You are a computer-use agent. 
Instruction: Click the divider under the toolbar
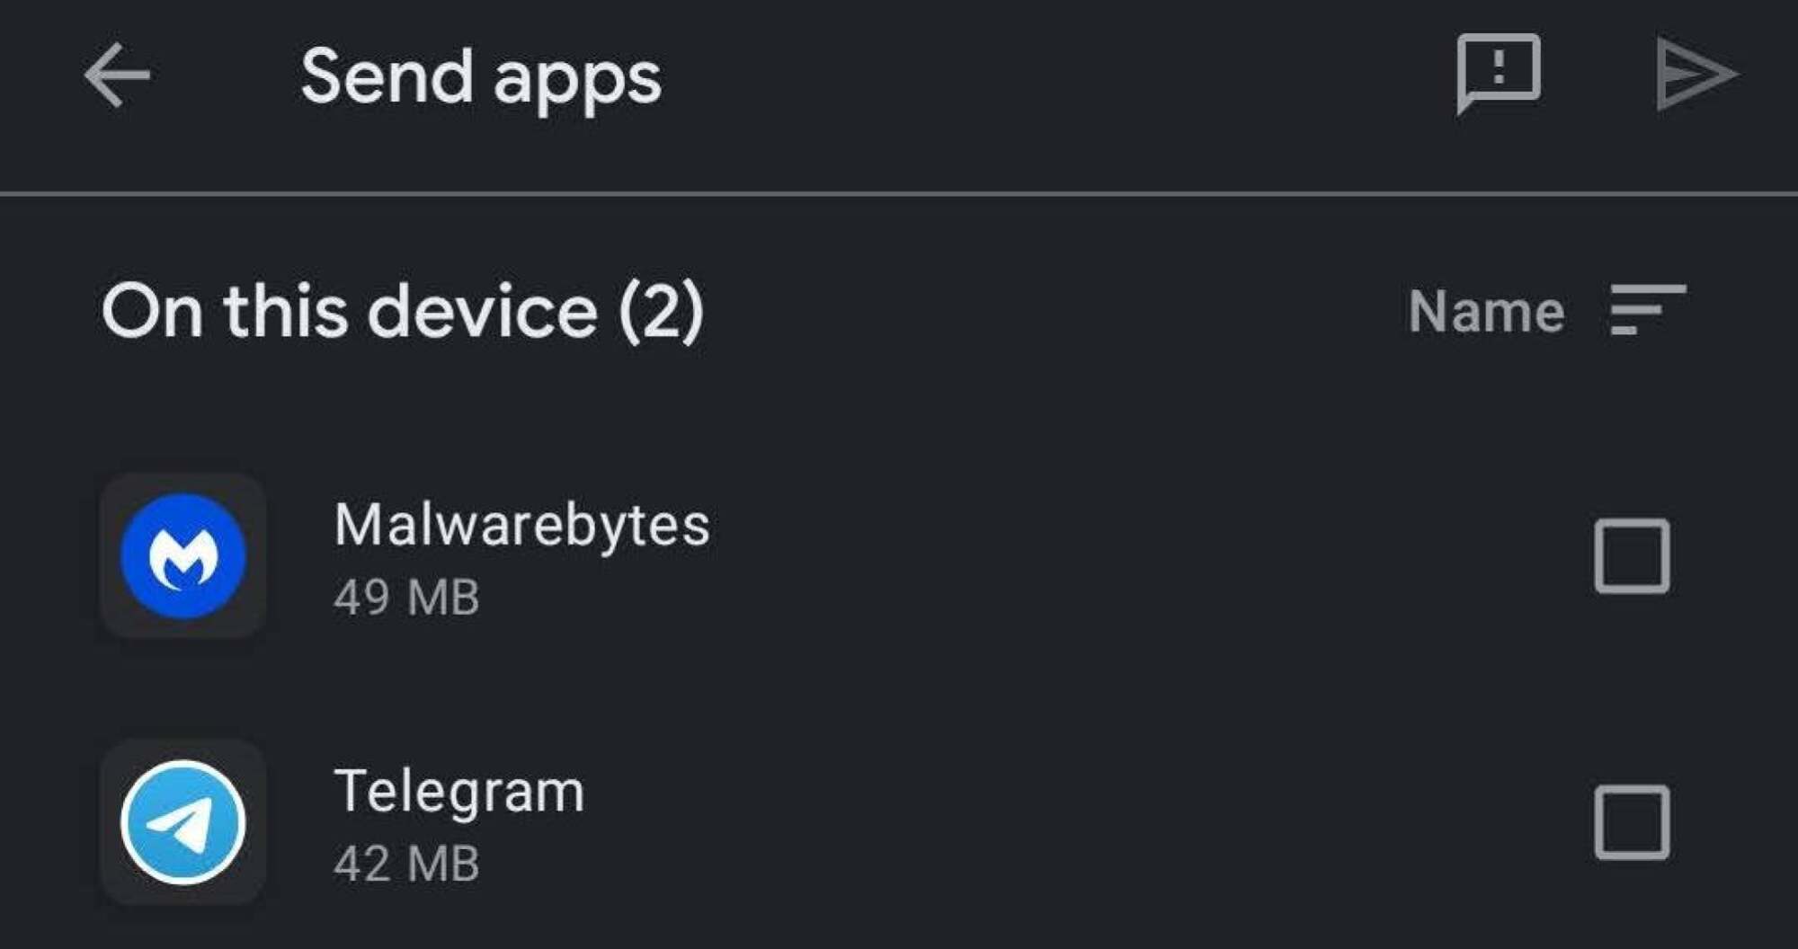[899, 193]
